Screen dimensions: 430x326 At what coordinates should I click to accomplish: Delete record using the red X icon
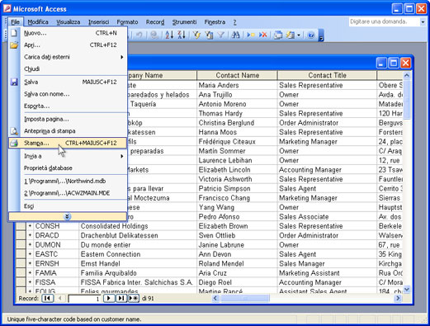pyautogui.click(x=263, y=35)
